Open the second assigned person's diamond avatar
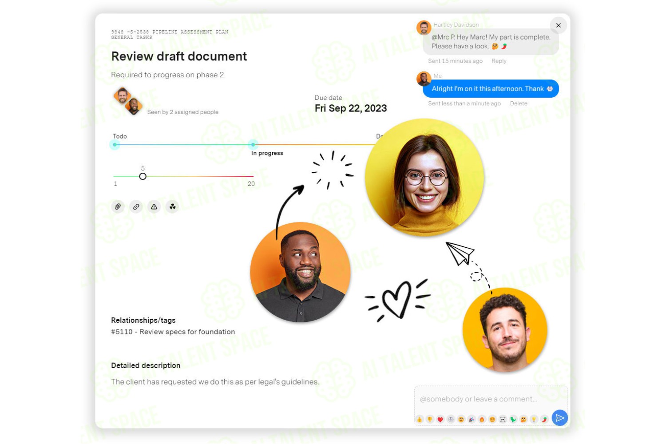Viewport: 666px width, 444px height. [x=134, y=106]
